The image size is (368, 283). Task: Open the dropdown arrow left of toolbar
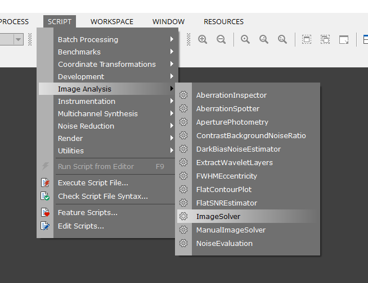[x=18, y=39]
